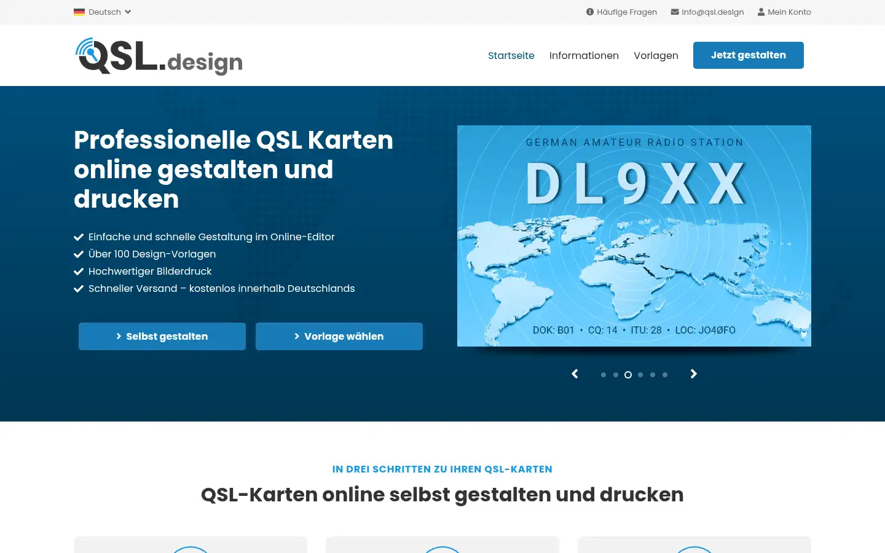This screenshot has height=553, width=885.
Task: Click the text 'IN DREI SCHRITTEN ZU IHREN QSL-KARTEN'
Action: (x=442, y=469)
